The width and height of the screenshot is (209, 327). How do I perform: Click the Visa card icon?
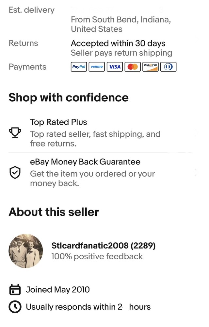[x=115, y=67]
